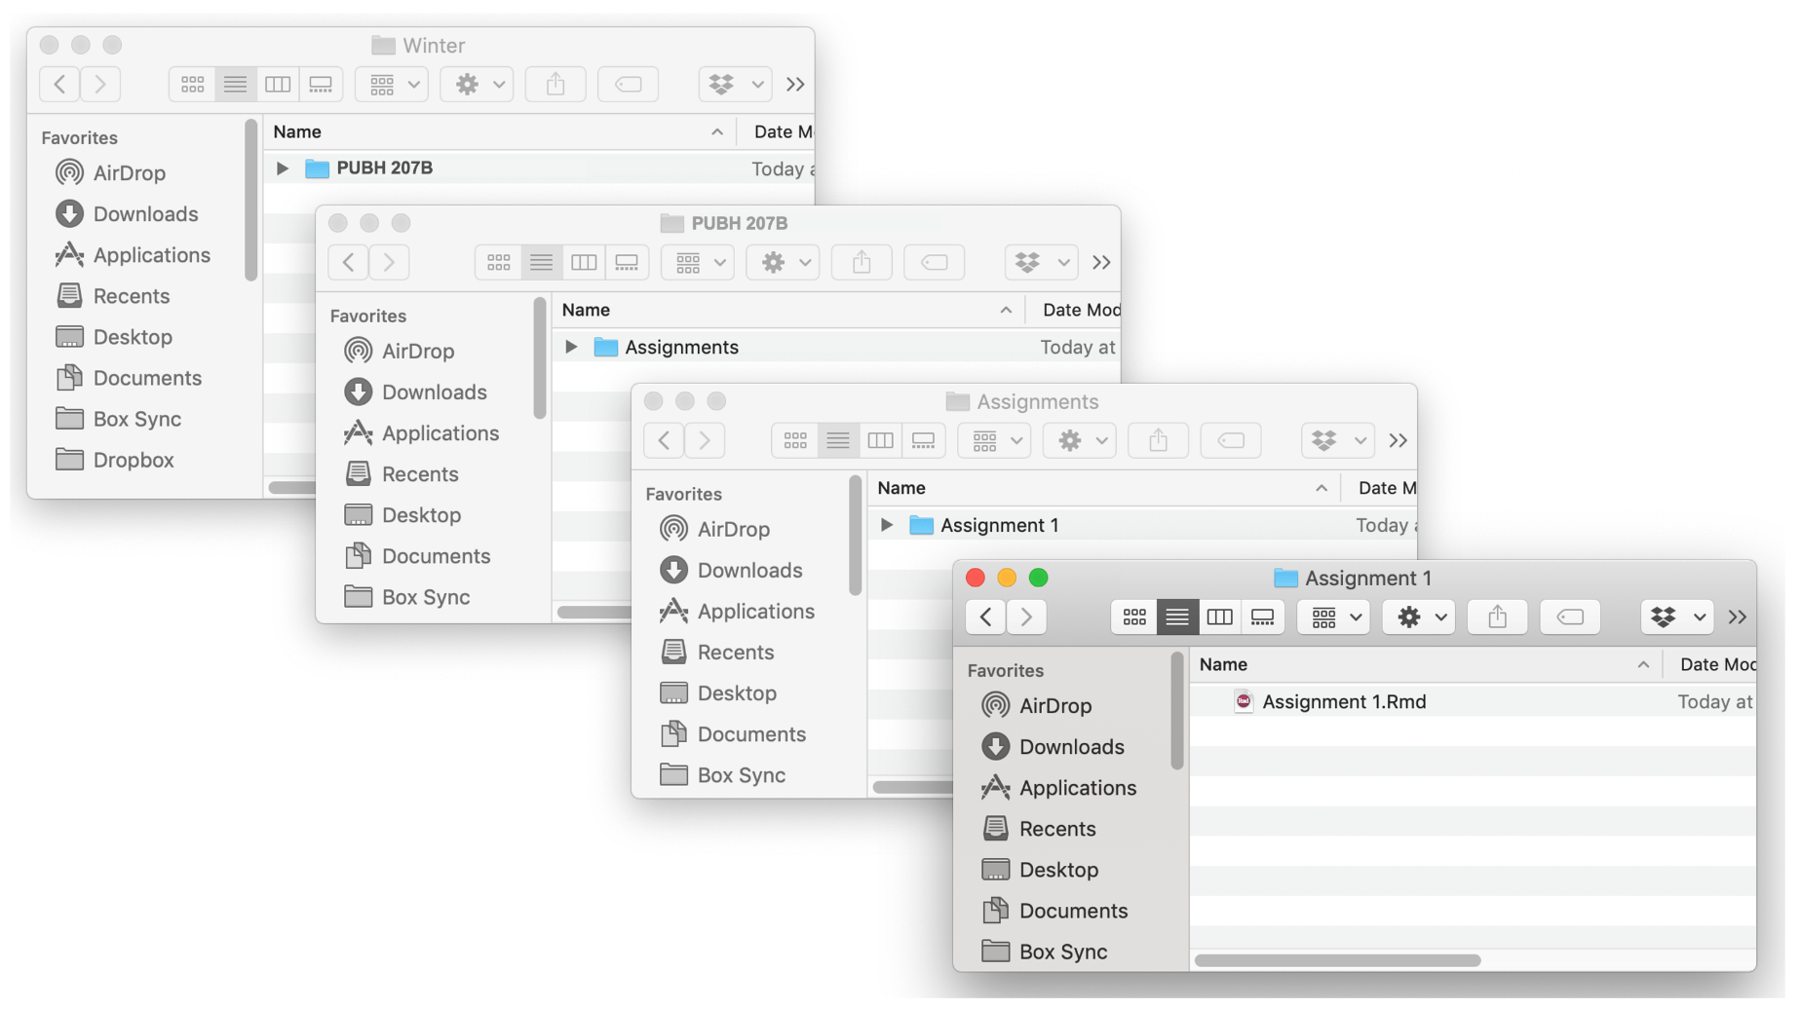Click Share button in Winter window
The width and height of the screenshot is (1801, 1009).
coord(556,85)
